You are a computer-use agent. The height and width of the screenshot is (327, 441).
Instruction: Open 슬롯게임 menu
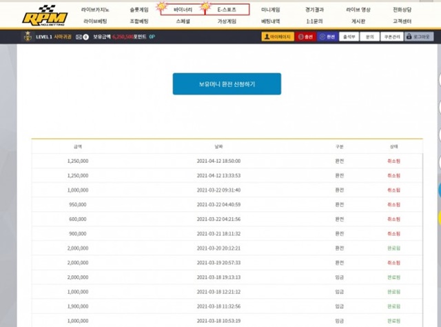(139, 10)
